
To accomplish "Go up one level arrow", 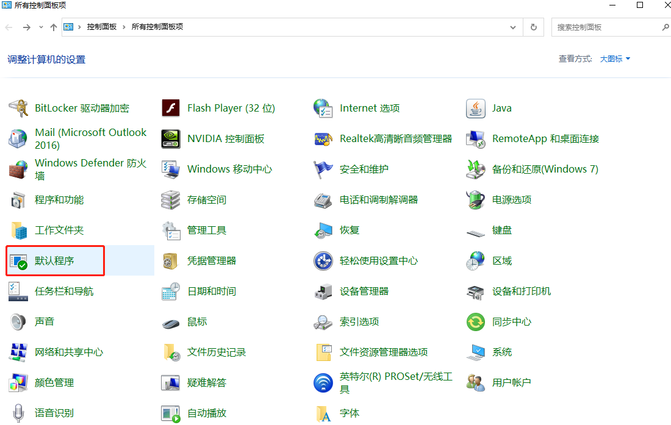I will point(54,27).
